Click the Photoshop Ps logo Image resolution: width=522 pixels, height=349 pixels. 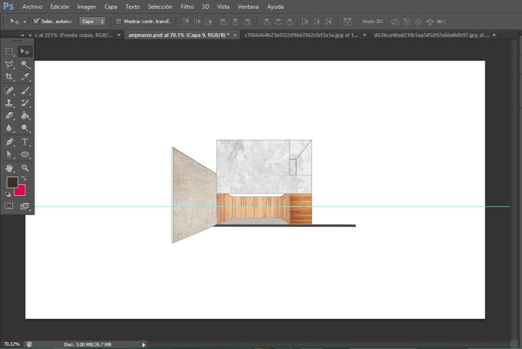tap(8, 6)
